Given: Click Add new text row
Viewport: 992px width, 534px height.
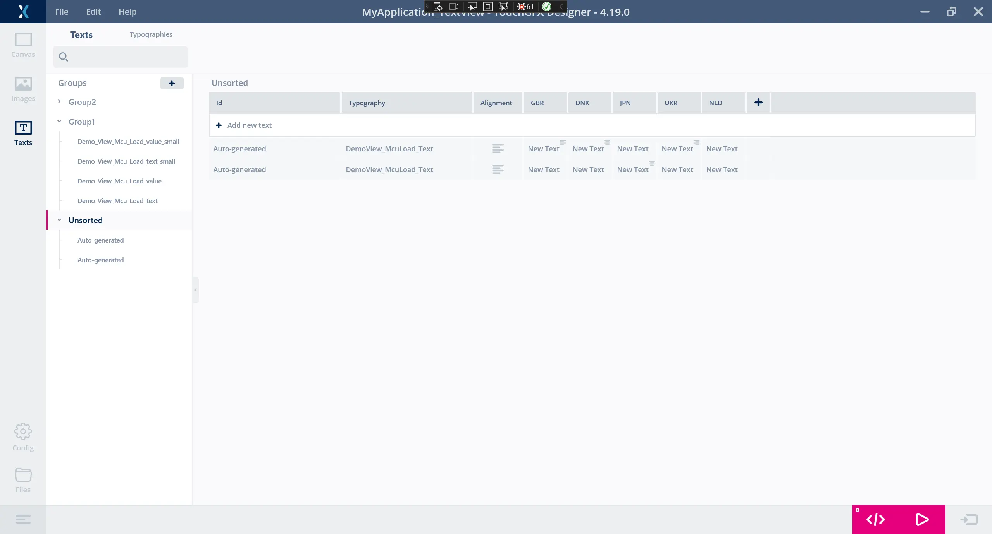Looking at the screenshot, I should pos(250,125).
